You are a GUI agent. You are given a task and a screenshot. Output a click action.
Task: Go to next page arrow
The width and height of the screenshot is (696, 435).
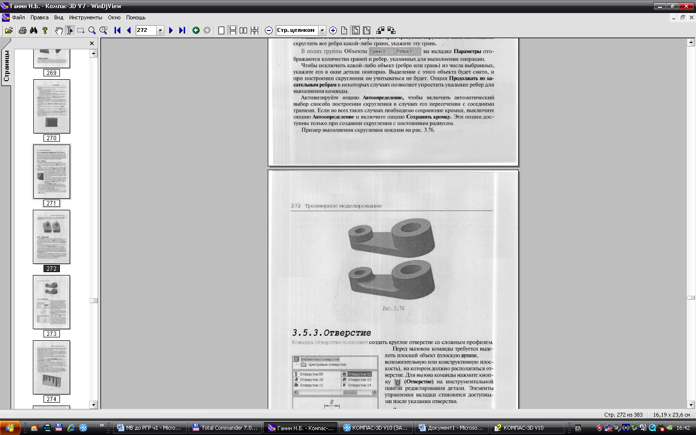point(171,30)
